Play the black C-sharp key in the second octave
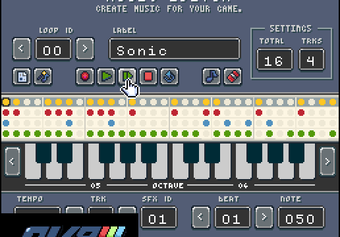Screen dimensions: 340x237 click(191, 153)
